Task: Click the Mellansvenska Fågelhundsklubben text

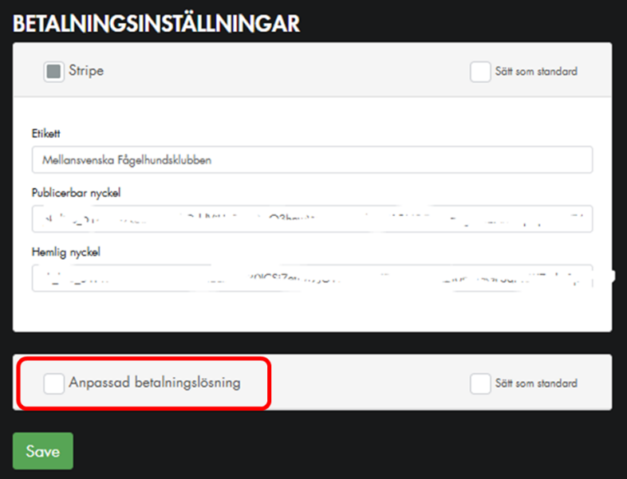Action: click(120, 159)
